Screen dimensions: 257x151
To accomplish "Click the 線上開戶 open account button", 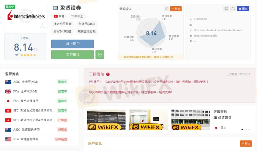I will click(72, 44).
